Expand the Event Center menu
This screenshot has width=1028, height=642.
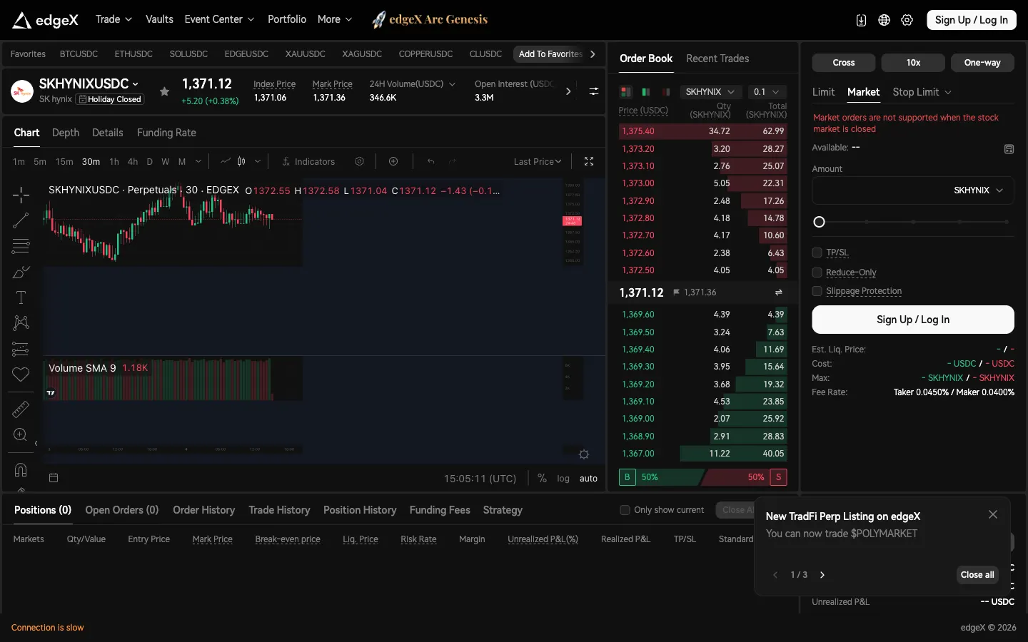(x=219, y=19)
